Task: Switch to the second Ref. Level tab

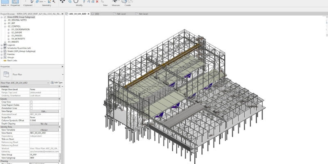Action: pos(143,14)
